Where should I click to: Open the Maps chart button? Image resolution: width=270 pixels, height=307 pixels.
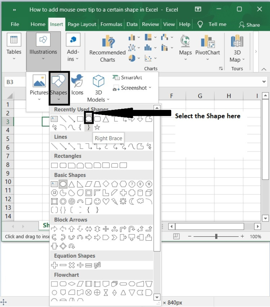tap(185, 47)
